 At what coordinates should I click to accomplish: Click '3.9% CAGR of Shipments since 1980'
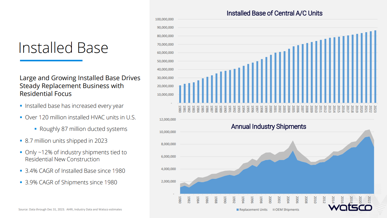(x=71, y=182)
